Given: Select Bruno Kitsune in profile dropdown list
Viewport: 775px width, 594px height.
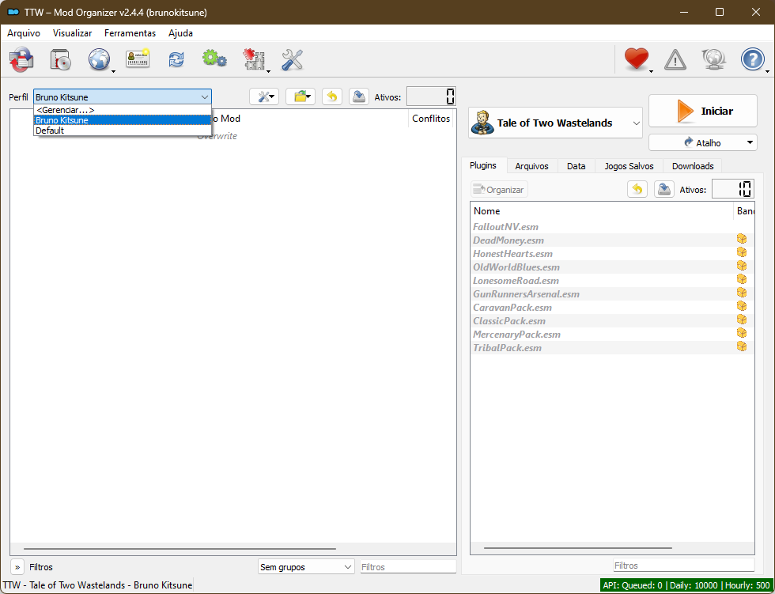Looking at the screenshot, I should (123, 120).
